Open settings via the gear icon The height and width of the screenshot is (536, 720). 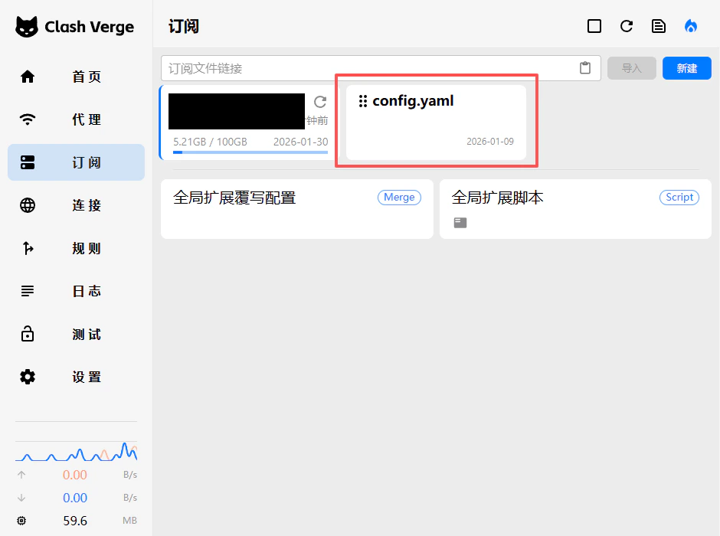pos(28,377)
